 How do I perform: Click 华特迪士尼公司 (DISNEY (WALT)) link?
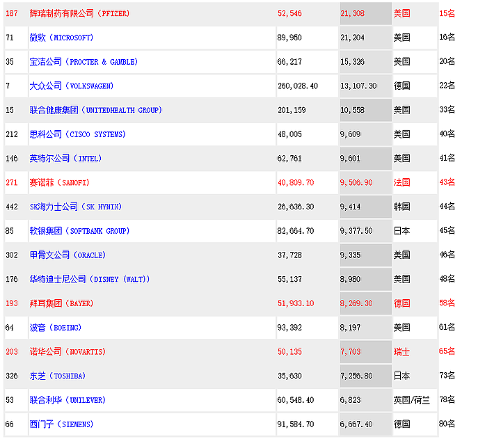click(x=90, y=279)
